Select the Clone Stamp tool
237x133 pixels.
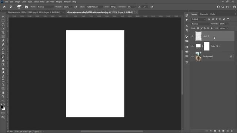tap(3, 52)
